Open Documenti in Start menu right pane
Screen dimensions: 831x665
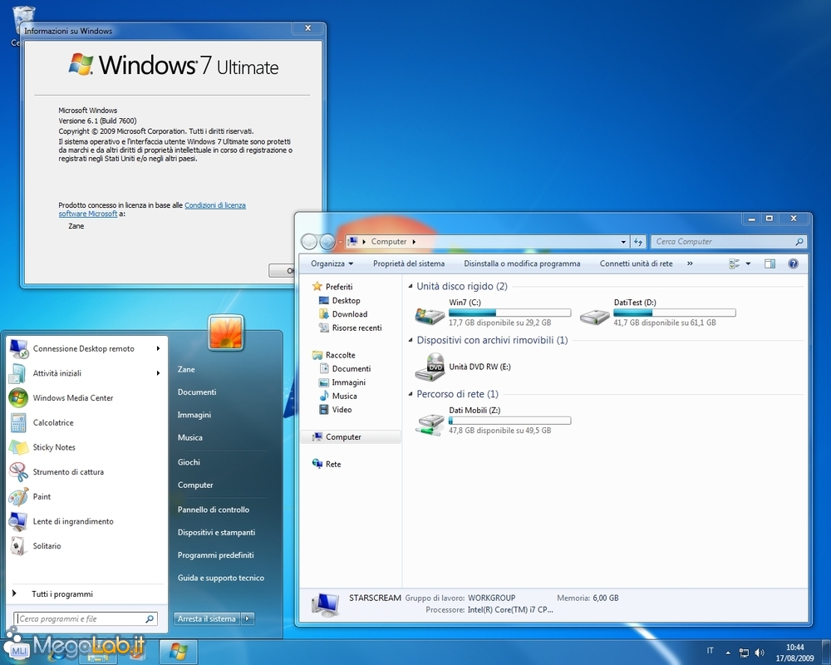click(197, 392)
